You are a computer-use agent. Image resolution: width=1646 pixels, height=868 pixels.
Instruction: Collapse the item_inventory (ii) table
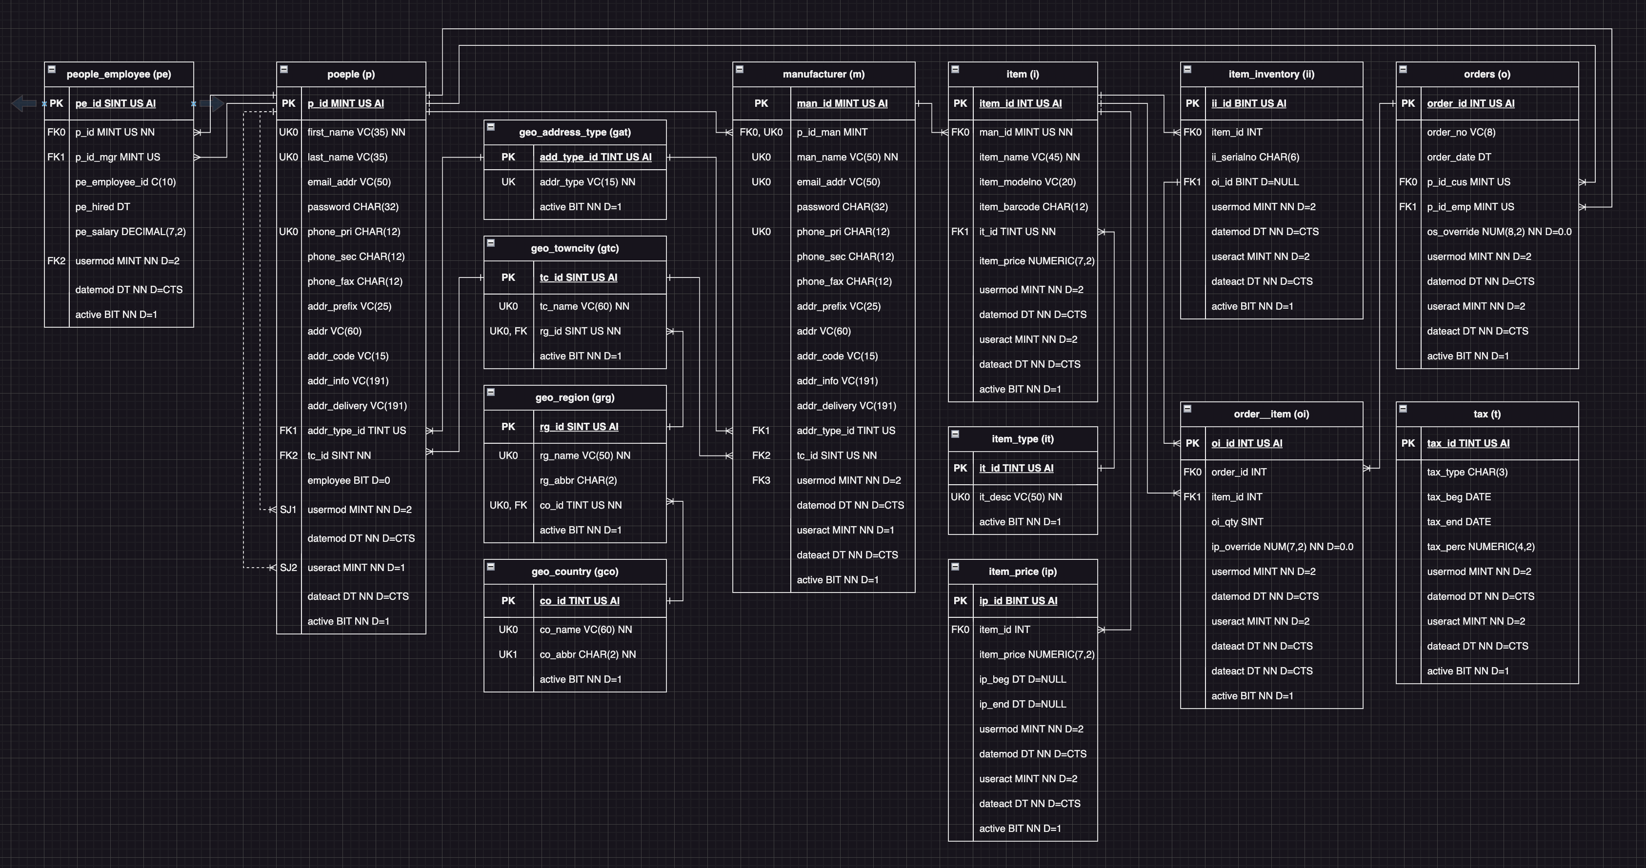pos(1187,70)
